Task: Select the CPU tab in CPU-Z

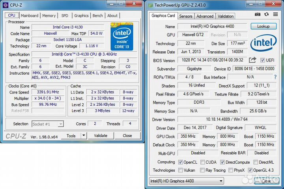Action: click(x=11, y=15)
